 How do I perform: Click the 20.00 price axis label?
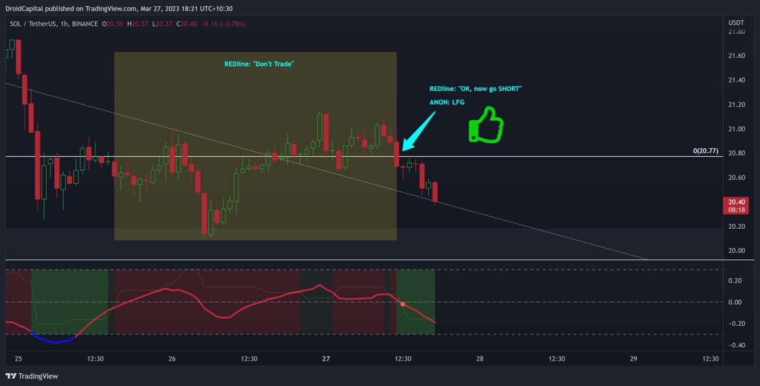click(736, 250)
